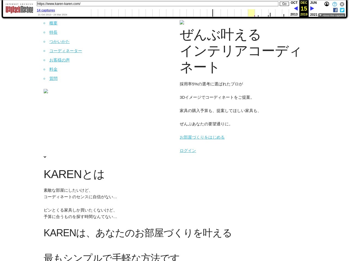Open the コーディネーター menu link
Viewport: 349px width, 261px height.
[x=66, y=51]
